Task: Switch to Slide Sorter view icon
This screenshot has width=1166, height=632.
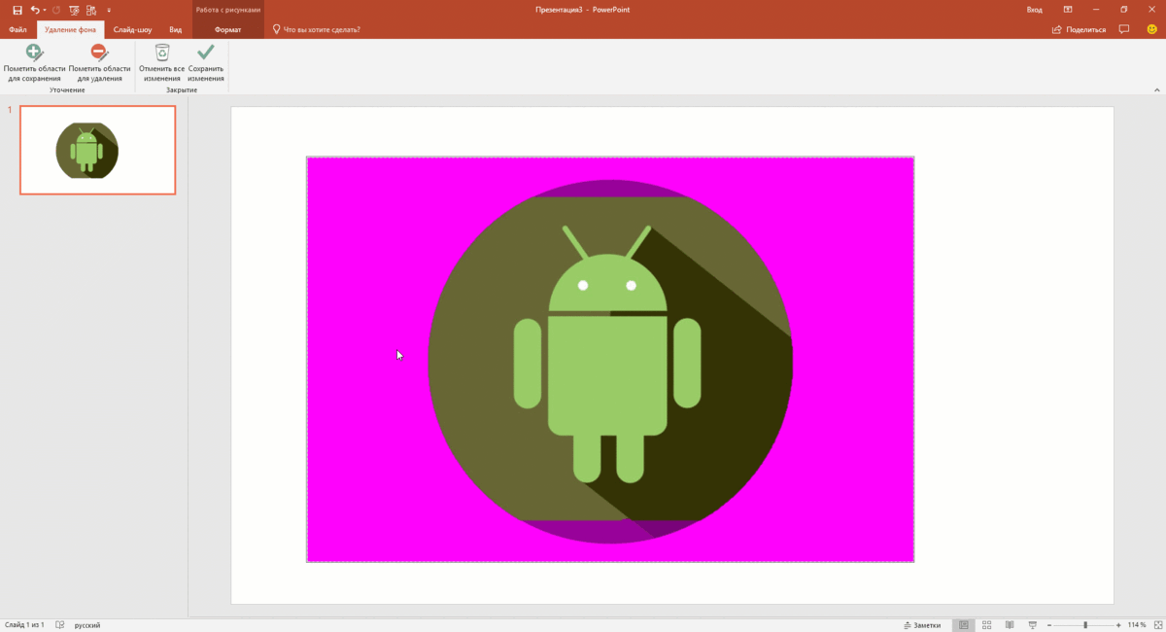Action: (986, 625)
